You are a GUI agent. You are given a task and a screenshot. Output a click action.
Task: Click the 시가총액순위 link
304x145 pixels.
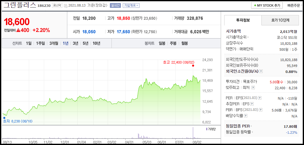pos(236,37)
